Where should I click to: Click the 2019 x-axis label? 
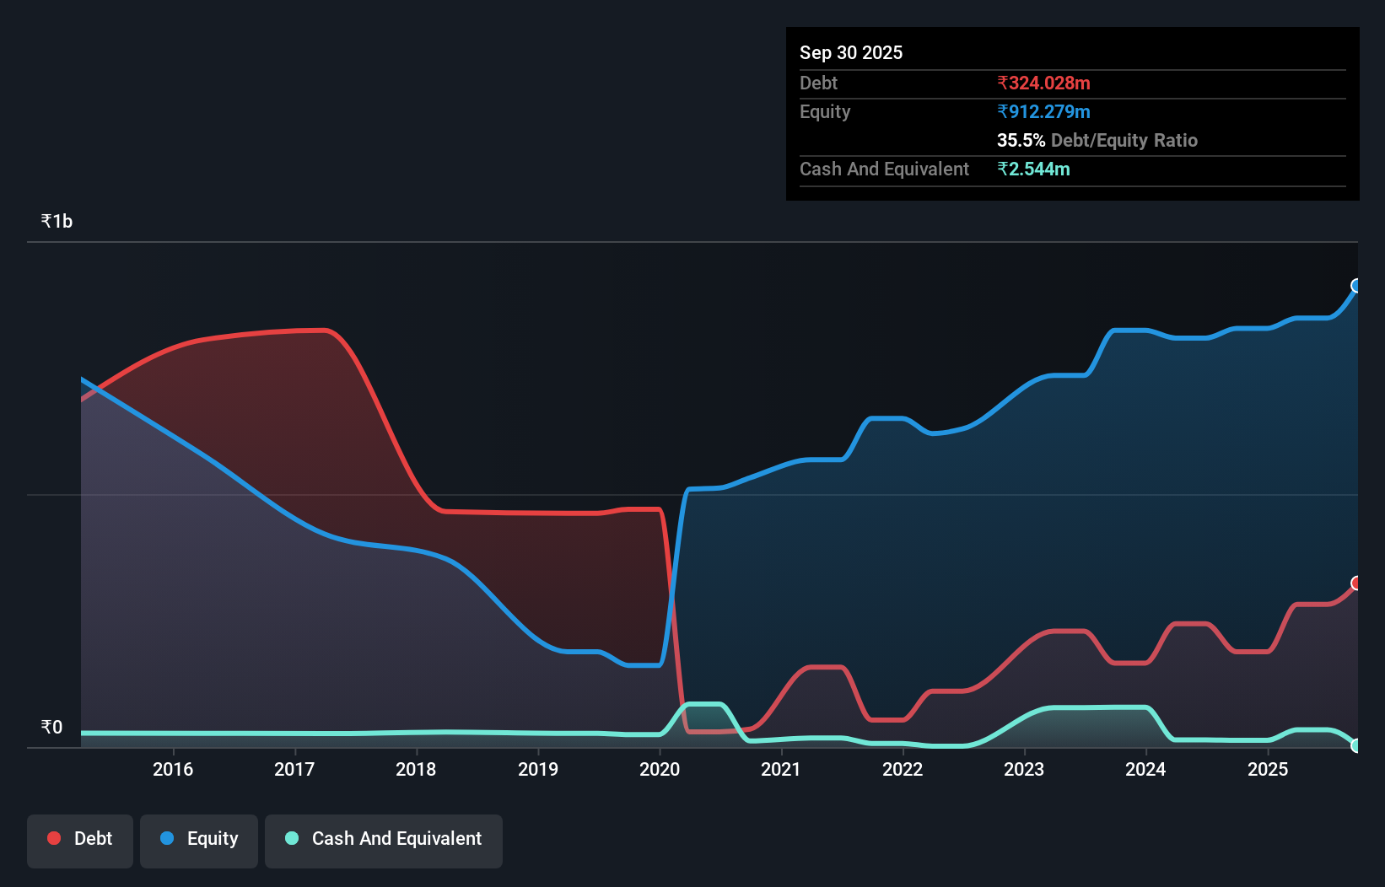(x=538, y=769)
